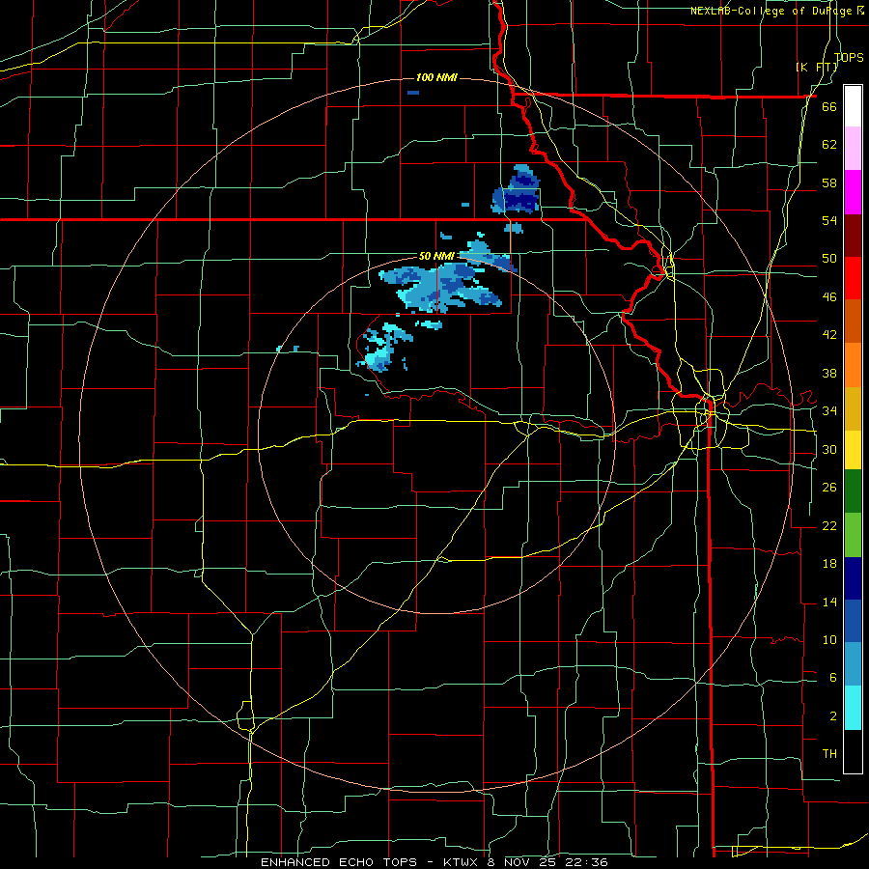Click the legend value 46

pyautogui.click(x=829, y=297)
